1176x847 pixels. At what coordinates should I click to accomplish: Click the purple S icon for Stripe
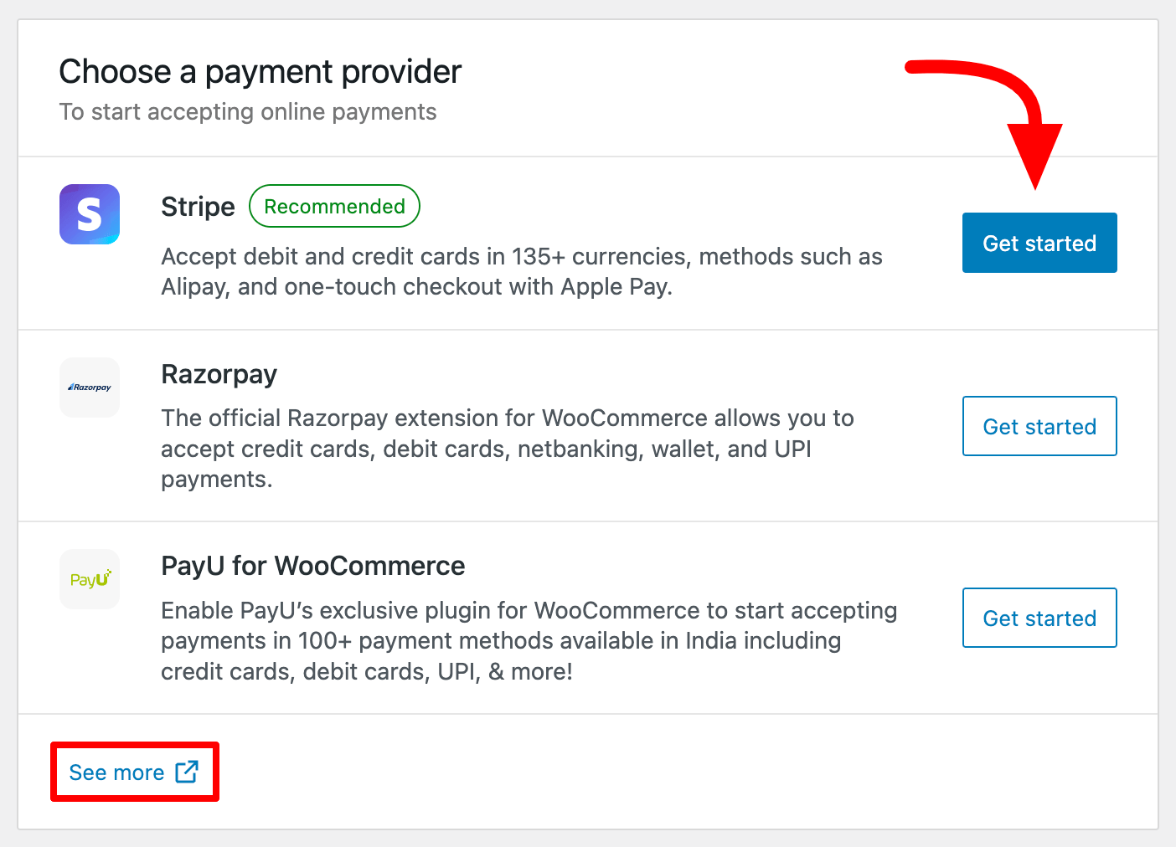tap(89, 214)
